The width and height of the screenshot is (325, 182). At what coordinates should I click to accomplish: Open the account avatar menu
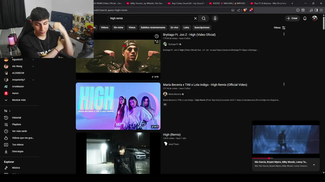pyautogui.click(x=315, y=18)
